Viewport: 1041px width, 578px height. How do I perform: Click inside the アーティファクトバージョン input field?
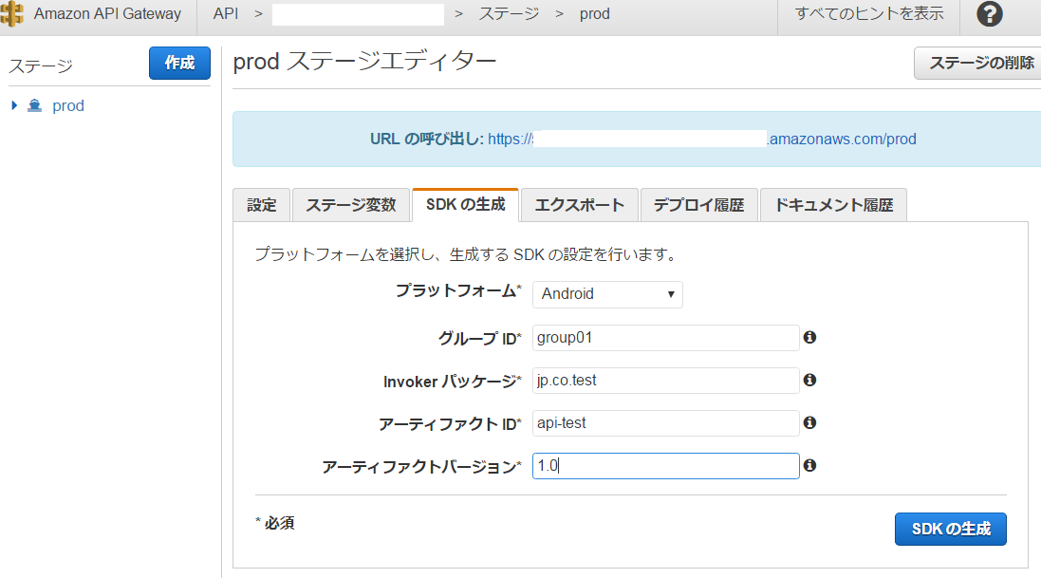[x=664, y=465]
